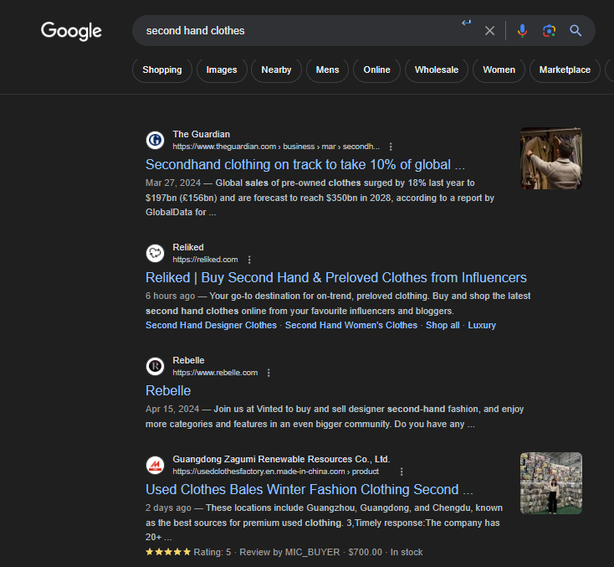Open more options for Rebelle result

269,373
